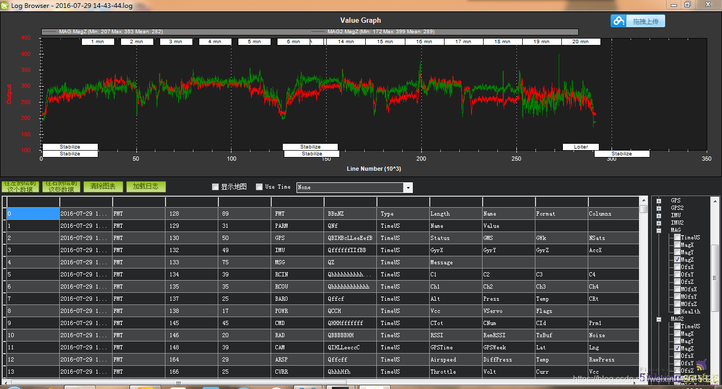Viewport: 722px width, 389px height.
Task: Check MOfsY under the MAG node
Action: point(678,297)
